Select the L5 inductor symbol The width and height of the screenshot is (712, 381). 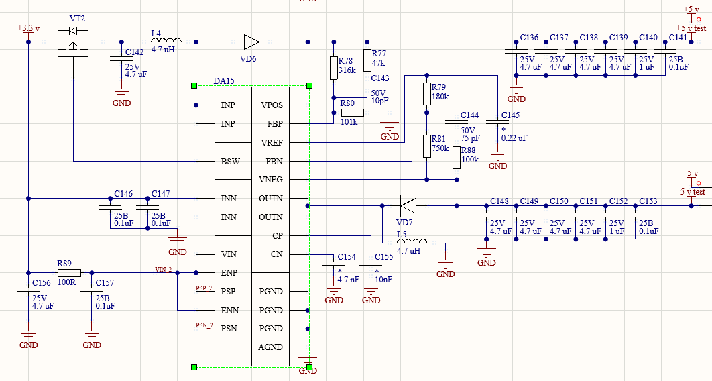412,241
